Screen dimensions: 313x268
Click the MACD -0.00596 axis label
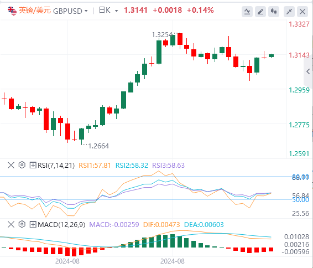pyautogui.click(x=295, y=252)
